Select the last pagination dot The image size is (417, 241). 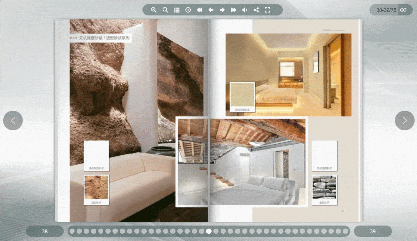[x=345, y=231]
